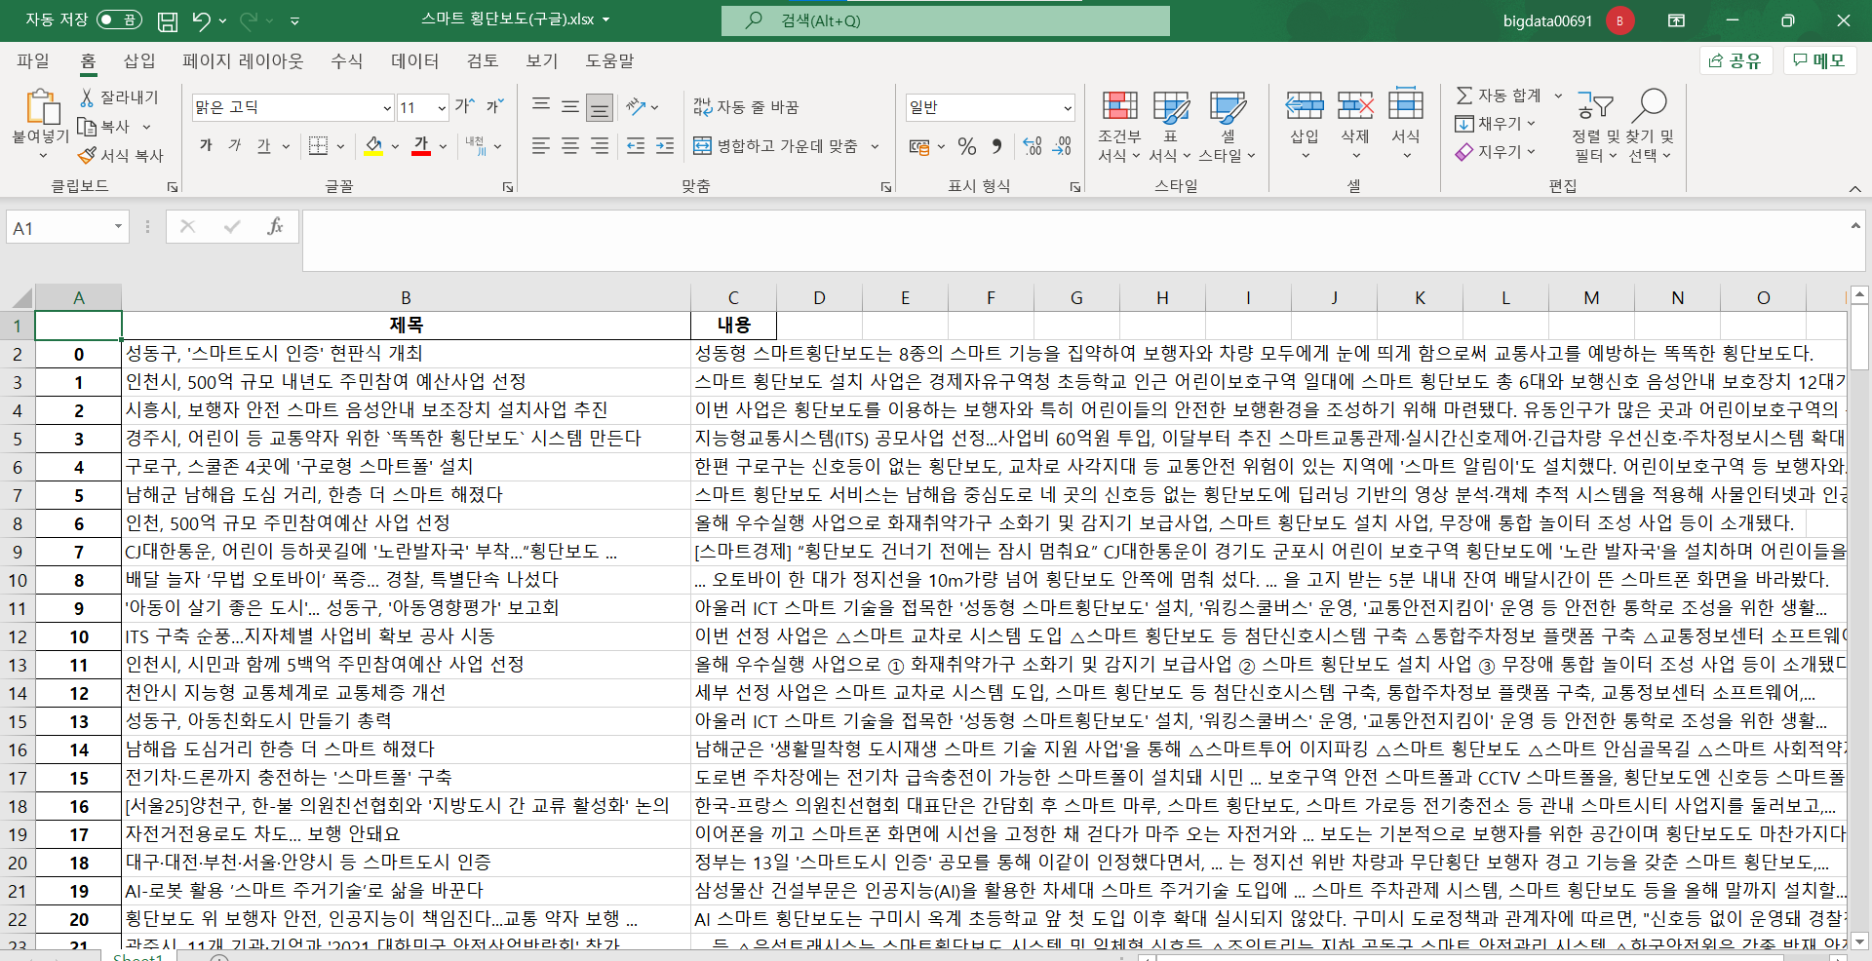This screenshot has height=961, width=1872.
Task: Open the font size dropdown
Action: pyautogui.click(x=442, y=108)
